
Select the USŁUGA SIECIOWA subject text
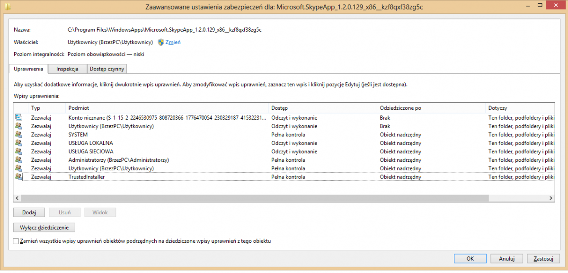(91, 151)
